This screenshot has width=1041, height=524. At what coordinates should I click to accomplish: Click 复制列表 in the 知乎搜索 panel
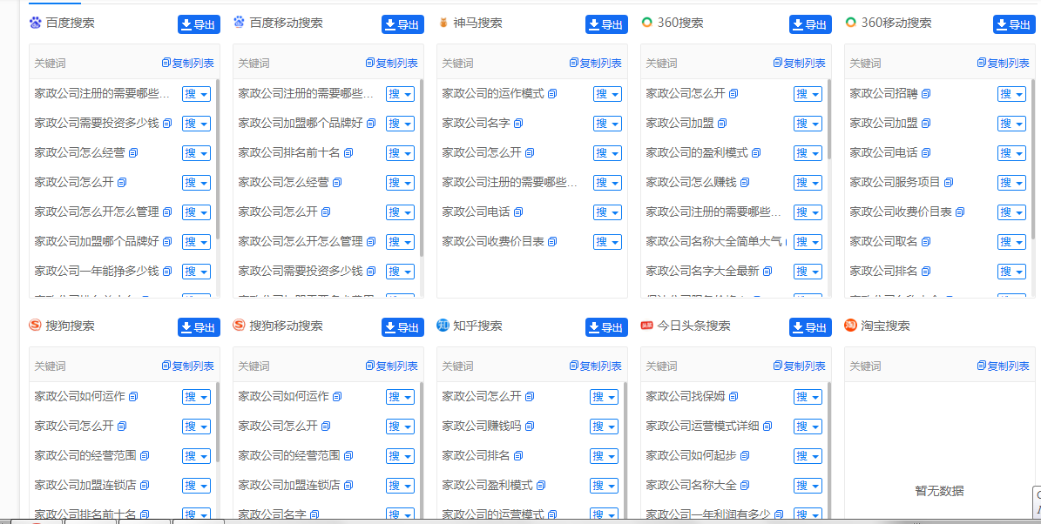[596, 366]
